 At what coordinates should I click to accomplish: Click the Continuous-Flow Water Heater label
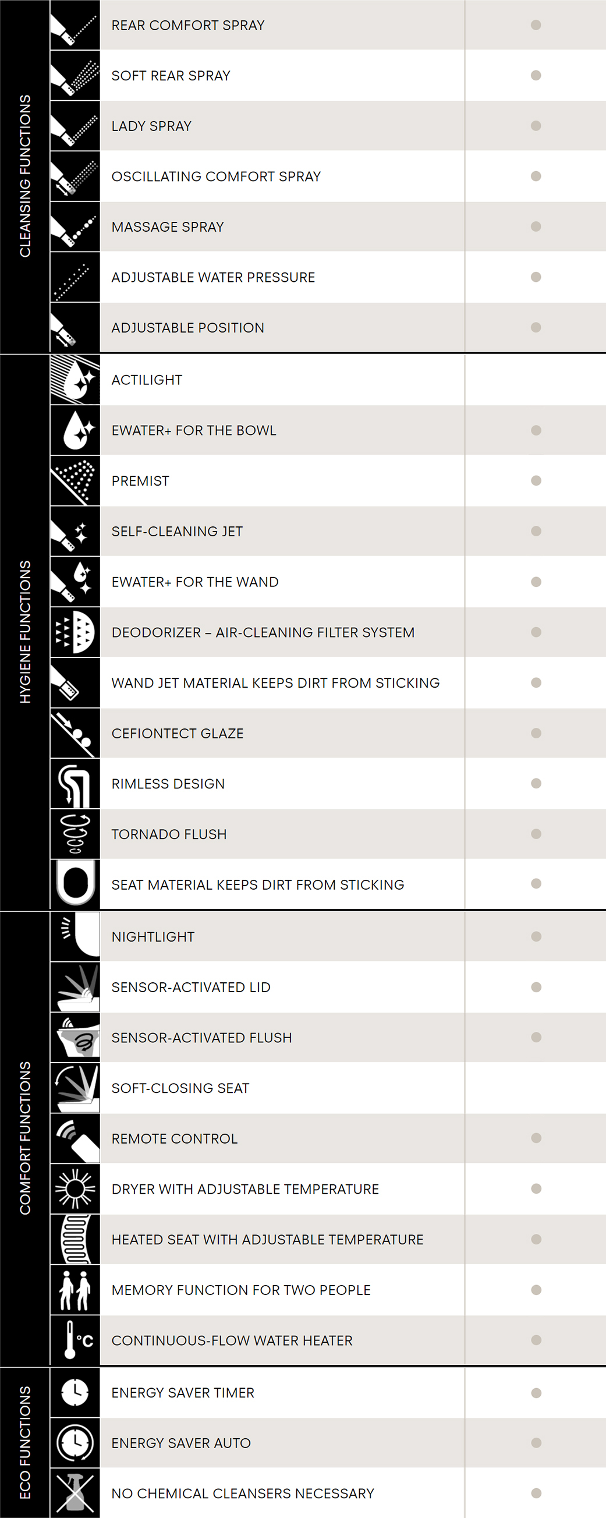(x=232, y=1340)
